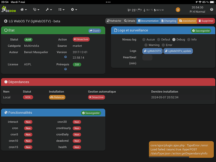Select the Aucun log level option
The height and width of the screenshot is (162, 216).
tap(144, 40)
